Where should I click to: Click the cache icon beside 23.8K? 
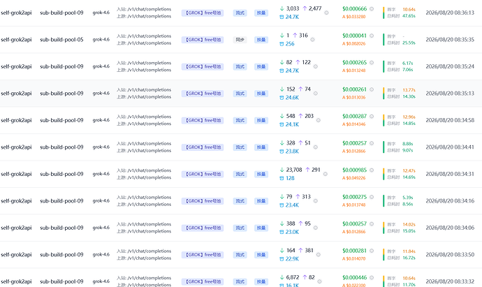coord(282,152)
